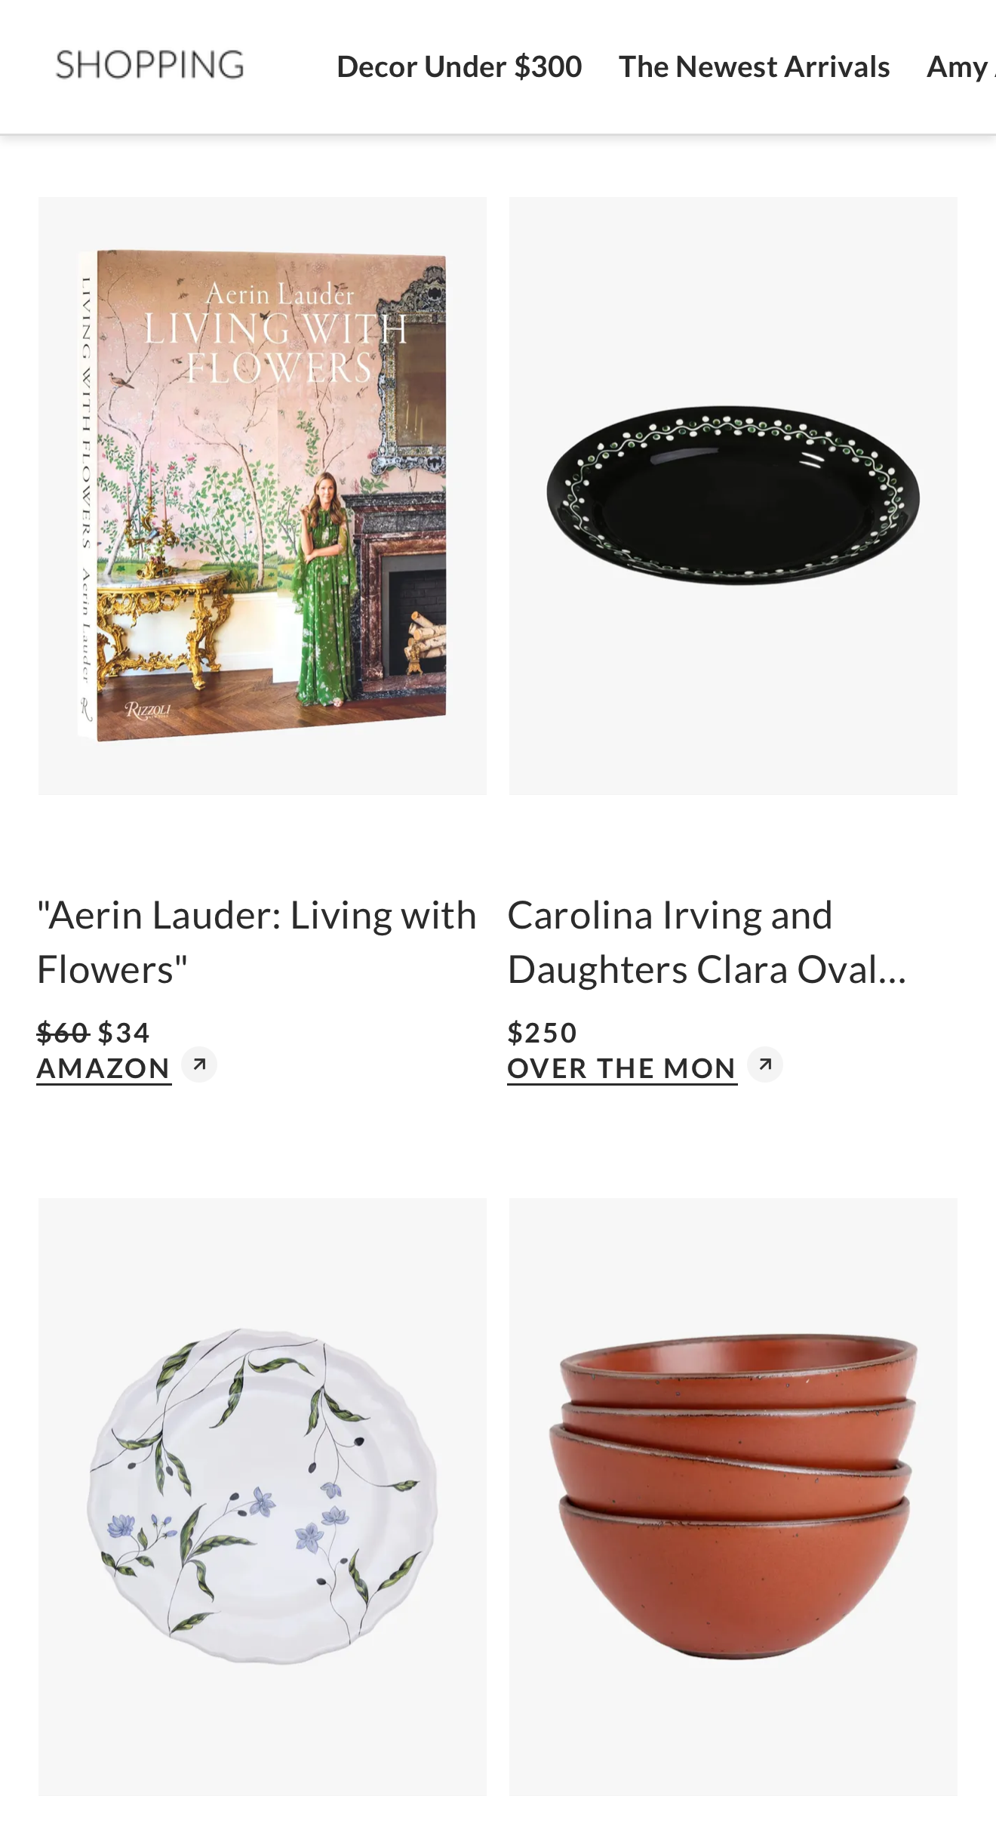
Task: Click the "Aerin Lauder: Living with Flowers" title
Action: pyautogui.click(x=257, y=942)
